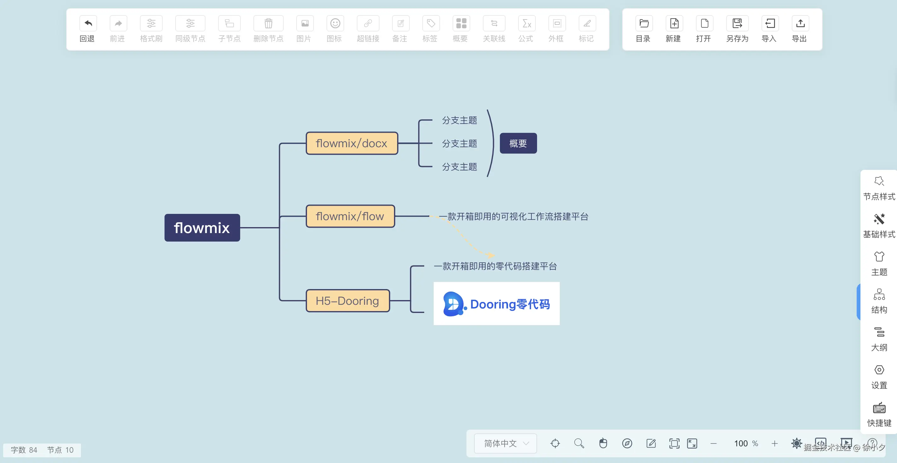Expand the 结构 structure side panel

(878, 301)
